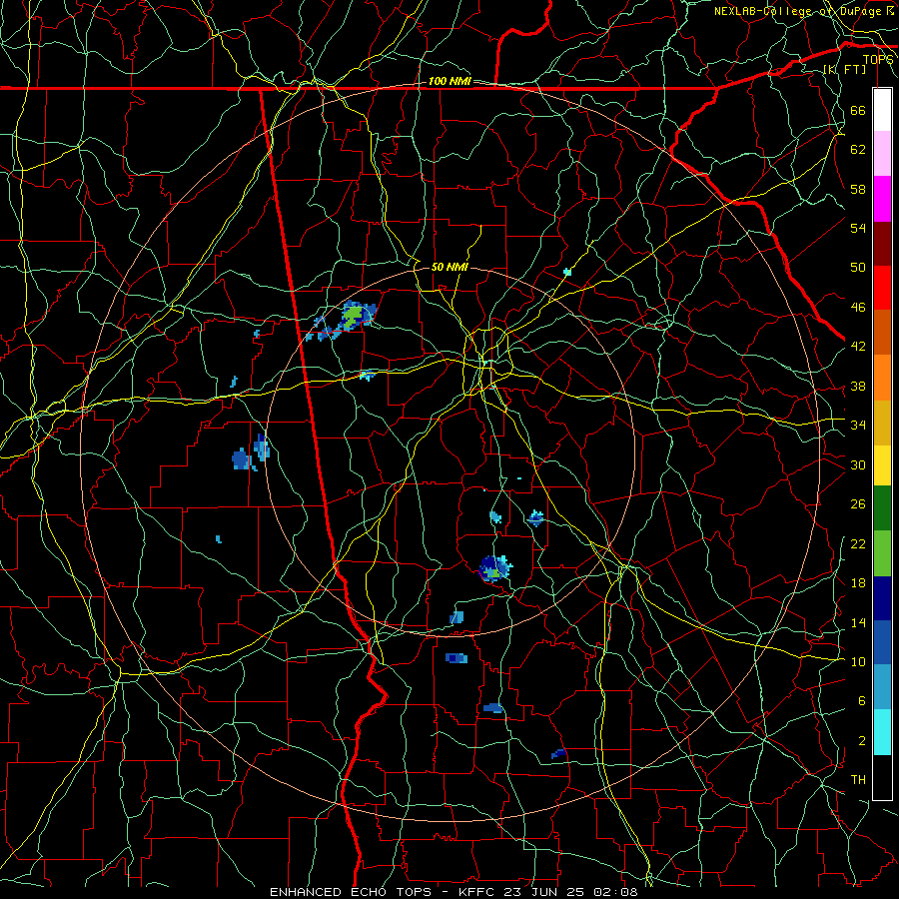899x899 pixels.
Task: Select the '62' scale label
Action: pos(858,150)
